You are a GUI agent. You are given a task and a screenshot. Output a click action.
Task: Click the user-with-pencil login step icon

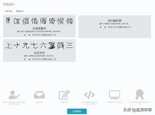click(x=14, y=95)
